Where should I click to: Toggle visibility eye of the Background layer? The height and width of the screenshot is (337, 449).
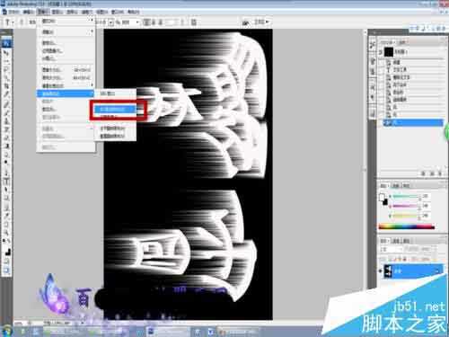(381, 271)
